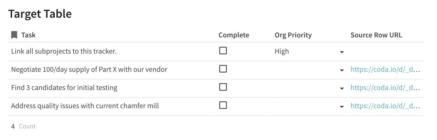Follow coda.io link in Find 3 candidates row
The height and width of the screenshot is (140, 437).
click(x=385, y=88)
